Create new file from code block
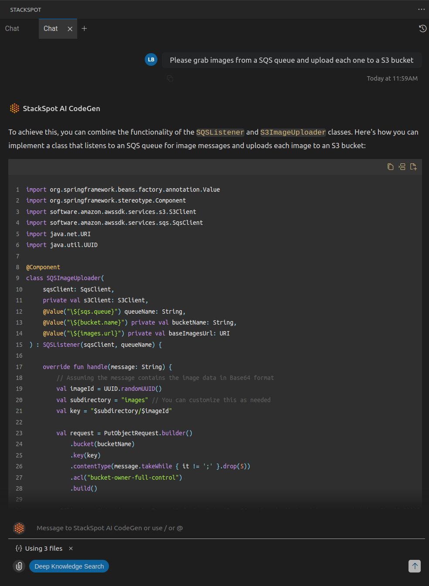Screen dimensions: 429x586 click(413, 167)
